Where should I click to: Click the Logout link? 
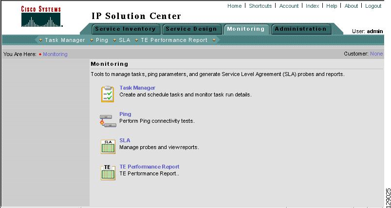(373, 6)
